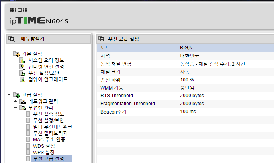Viewport: 274px width, 163px height.
Task: Click the 펌웨어 업그레이드 arrow icon
Action: [22, 80]
